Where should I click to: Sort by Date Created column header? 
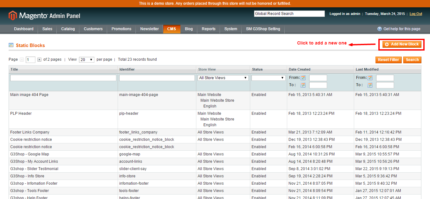(x=320, y=69)
